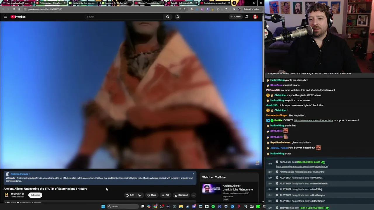Click HallowKing's 'giants are aliens bro' message
The height and width of the screenshot is (210, 374).
pyautogui.click(x=297, y=80)
